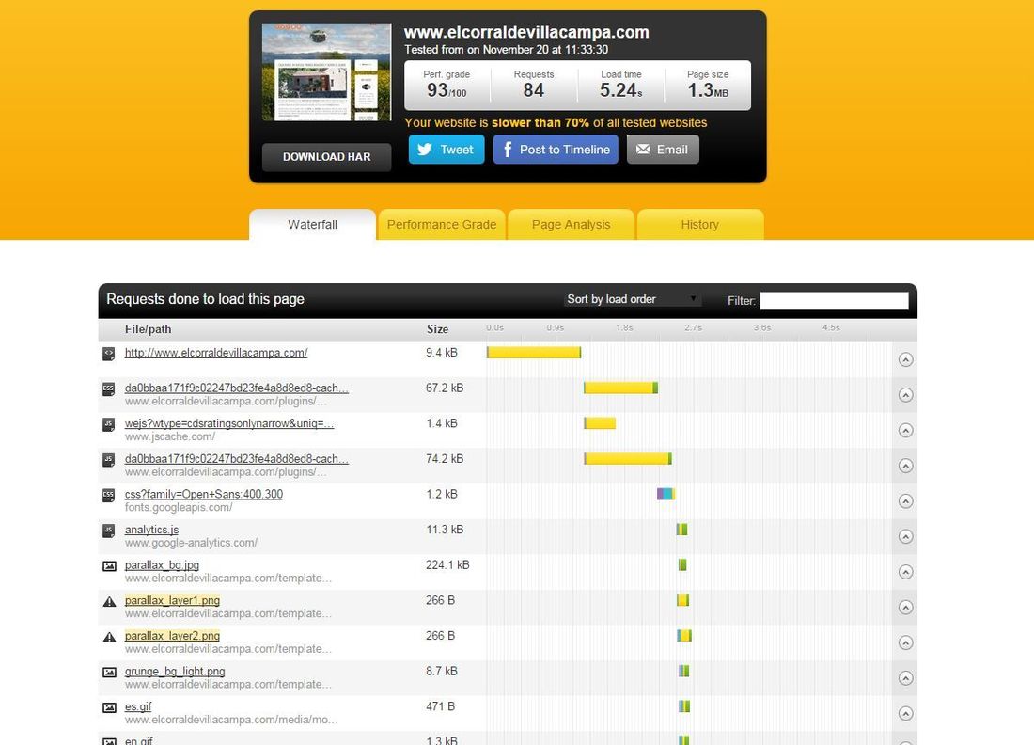Click the 224.1 kB size value
The image size is (1034, 745).
447,565
